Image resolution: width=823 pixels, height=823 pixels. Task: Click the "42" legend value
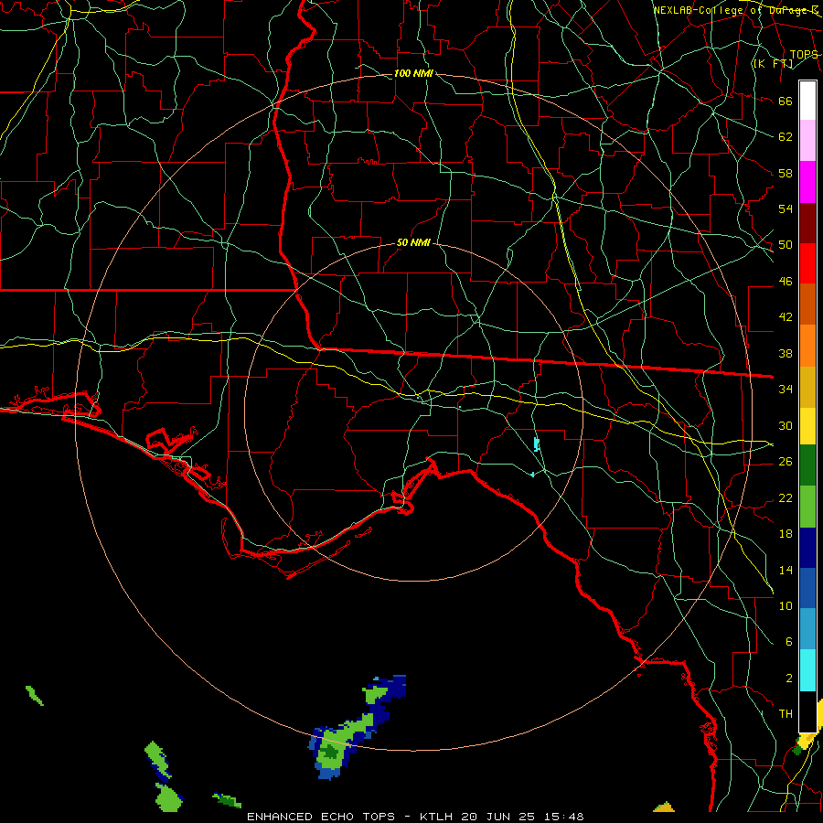pyautogui.click(x=786, y=317)
